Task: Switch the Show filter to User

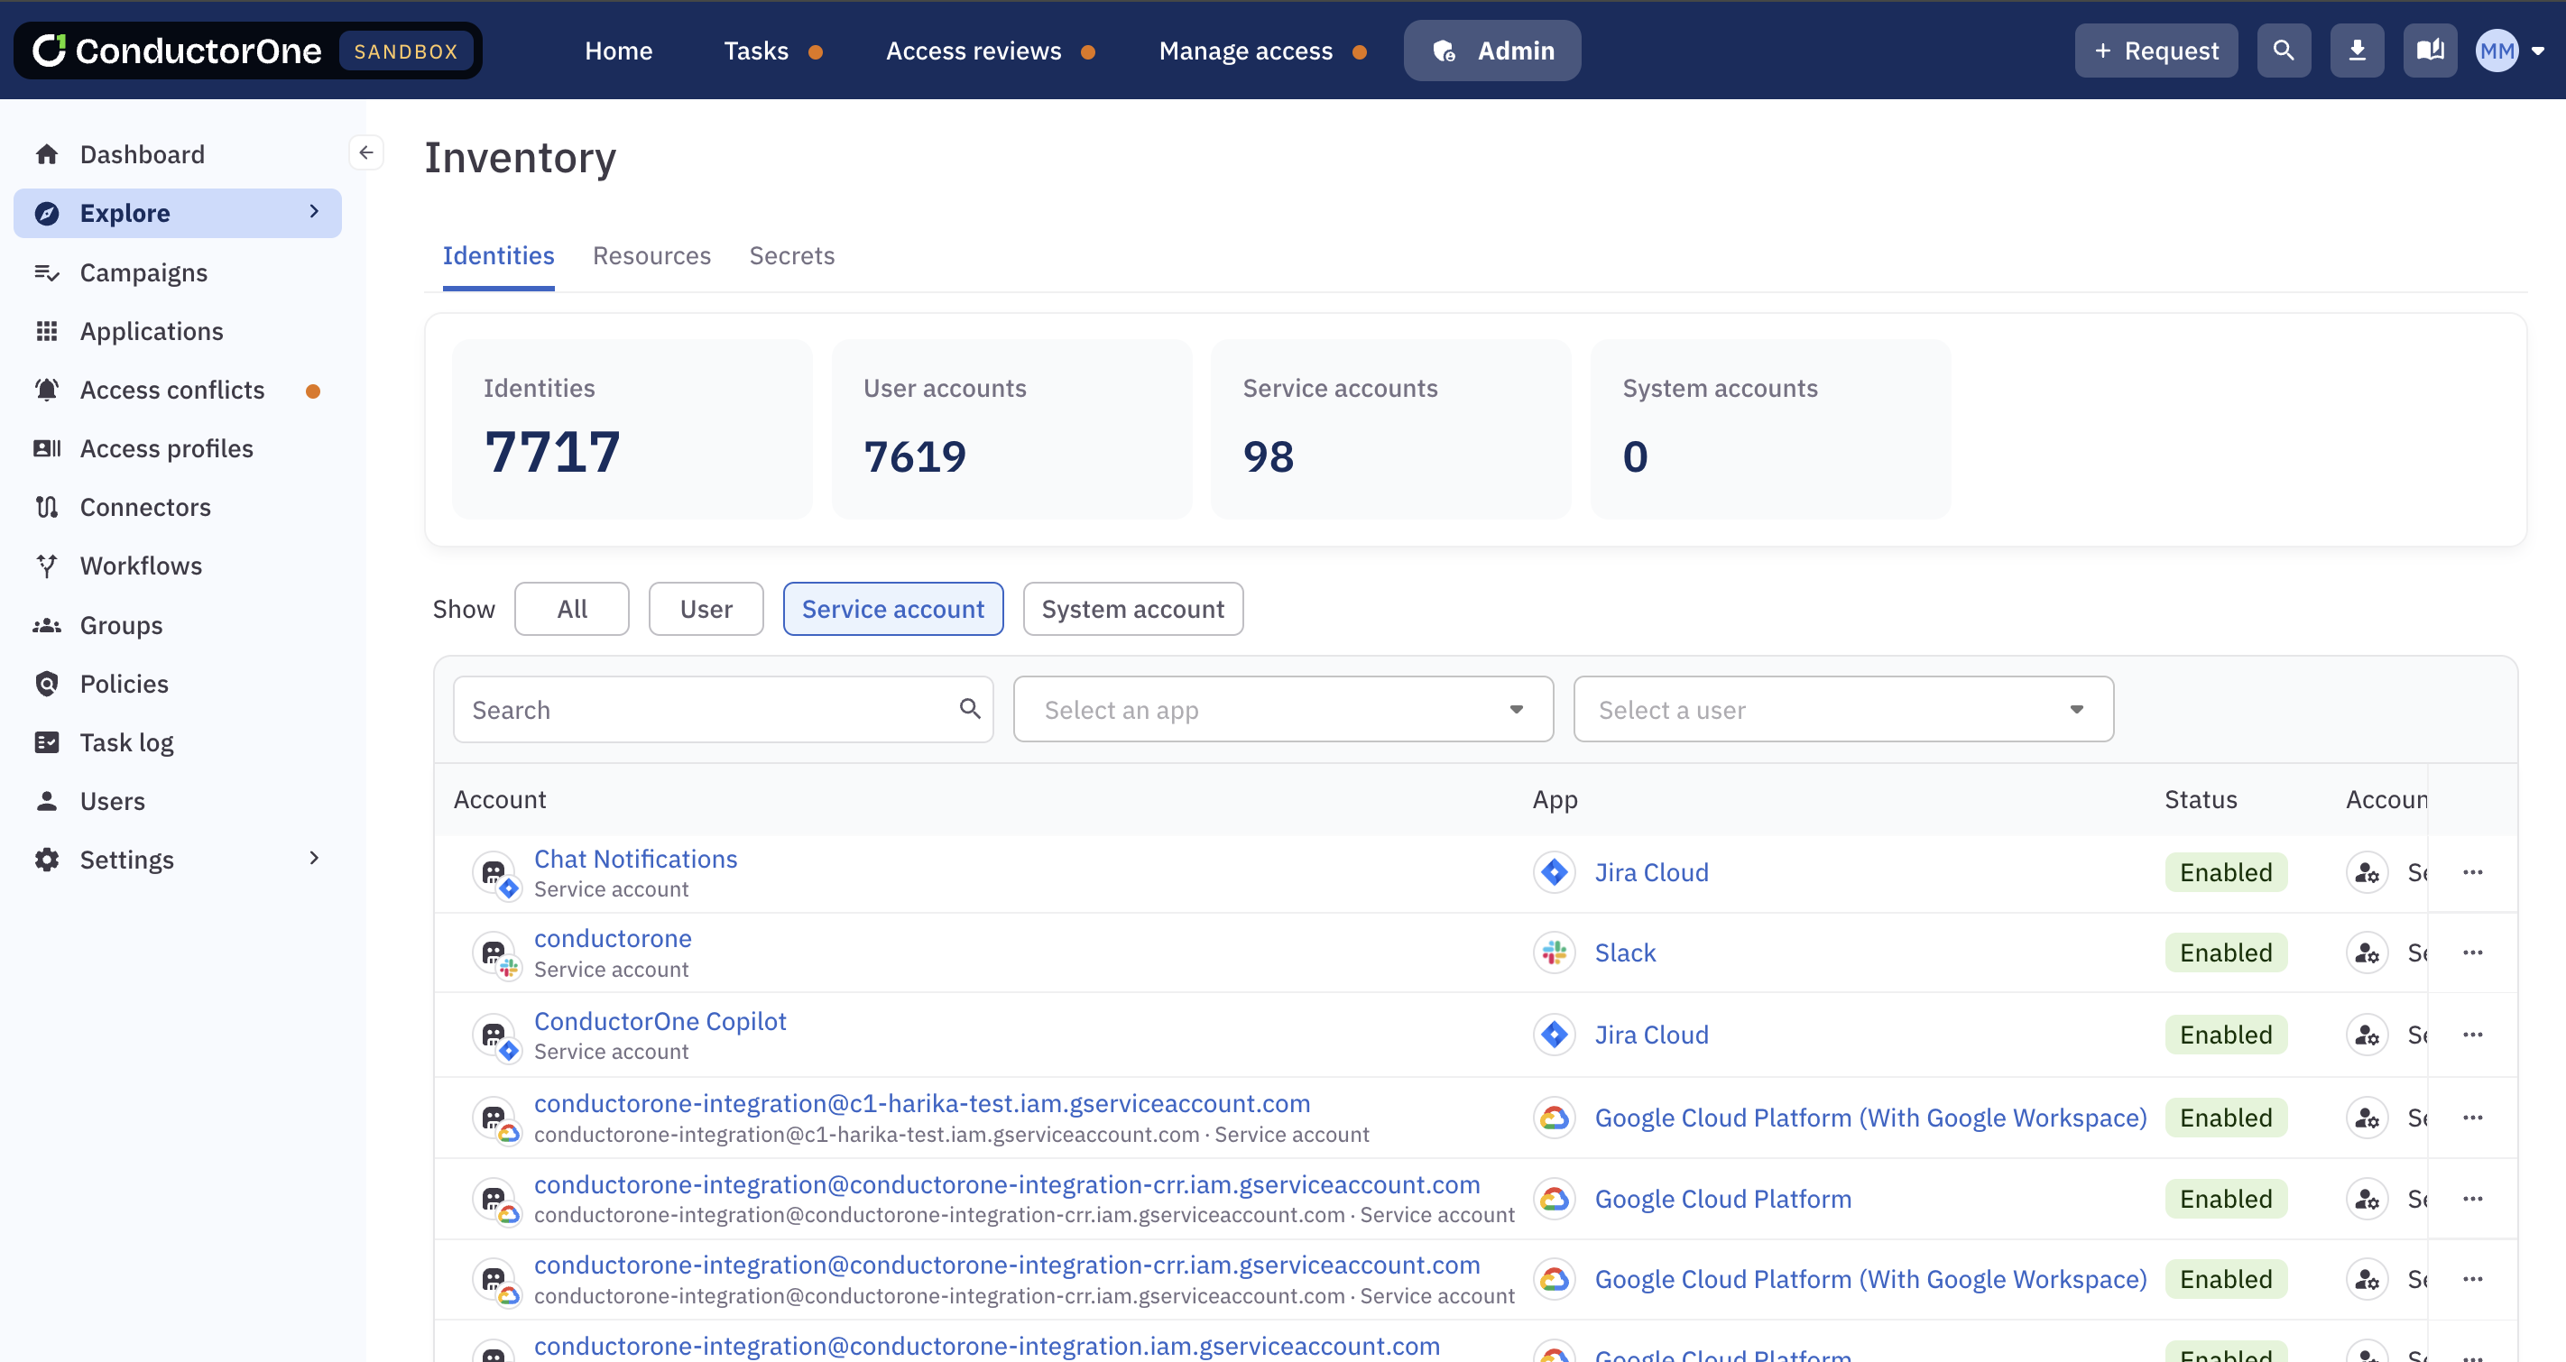Action: click(706, 608)
